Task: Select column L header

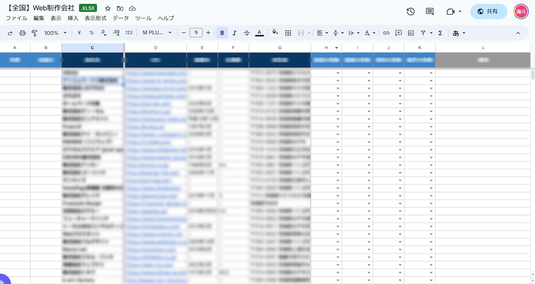Action: (x=483, y=48)
